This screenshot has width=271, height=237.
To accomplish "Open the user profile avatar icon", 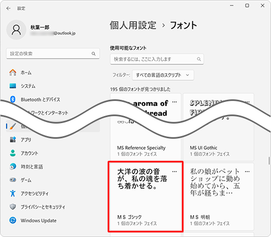I will click(x=16, y=30).
